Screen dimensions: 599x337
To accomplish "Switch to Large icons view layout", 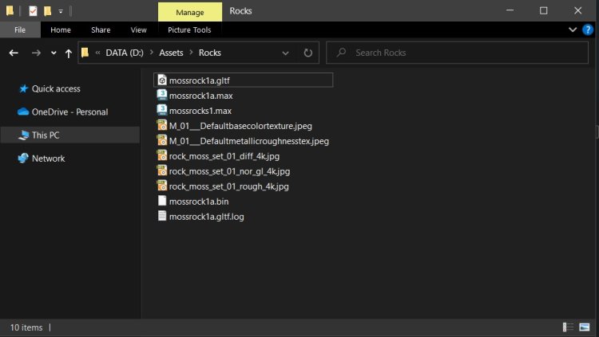I will click(x=585, y=327).
